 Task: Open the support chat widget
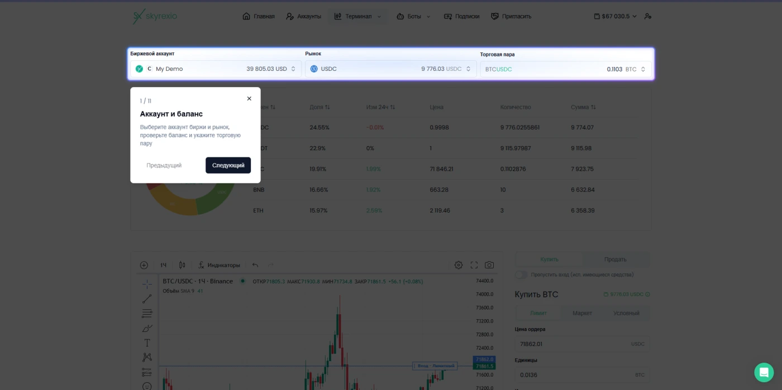(x=764, y=372)
